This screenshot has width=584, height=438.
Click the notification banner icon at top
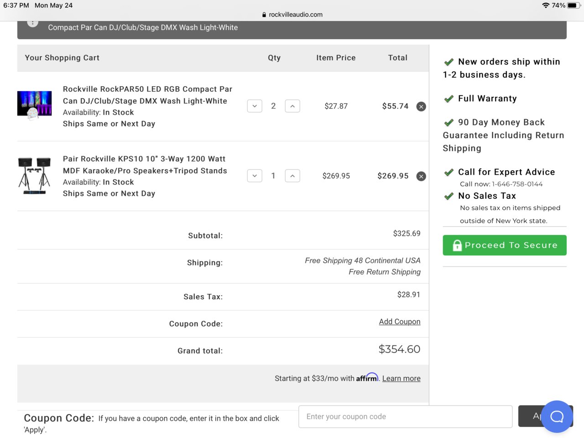tap(33, 23)
